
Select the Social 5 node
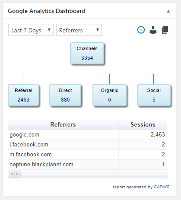click(x=154, y=95)
